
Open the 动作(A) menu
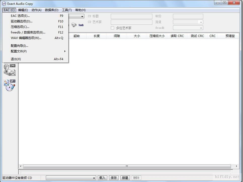point(37,10)
